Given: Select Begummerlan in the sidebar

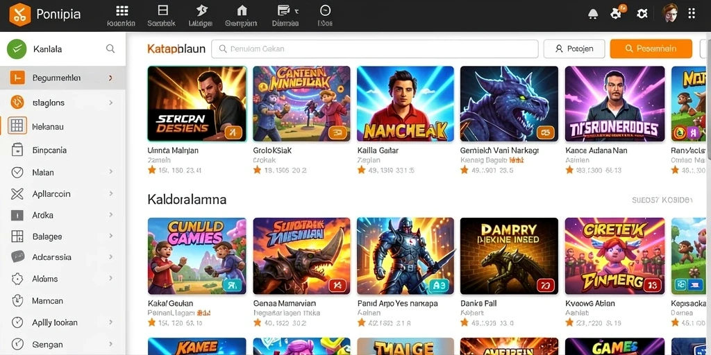Looking at the screenshot, I should pos(62,78).
